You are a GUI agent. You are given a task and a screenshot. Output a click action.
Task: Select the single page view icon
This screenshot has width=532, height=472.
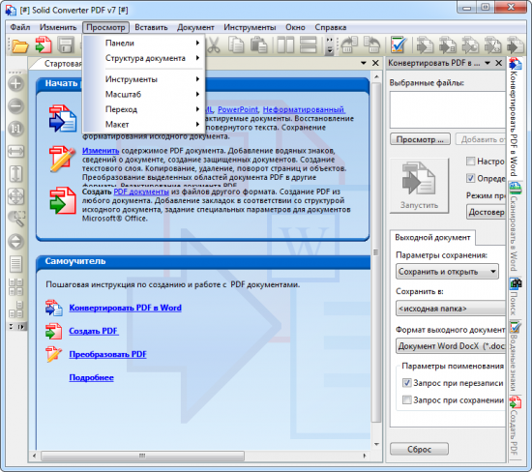(x=15, y=264)
